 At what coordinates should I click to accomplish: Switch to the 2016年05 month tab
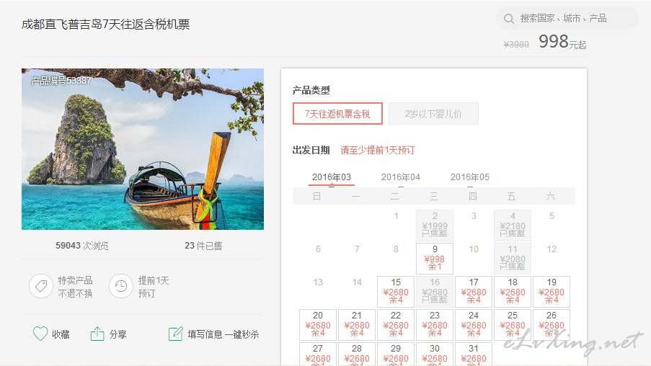(x=470, y=177)
